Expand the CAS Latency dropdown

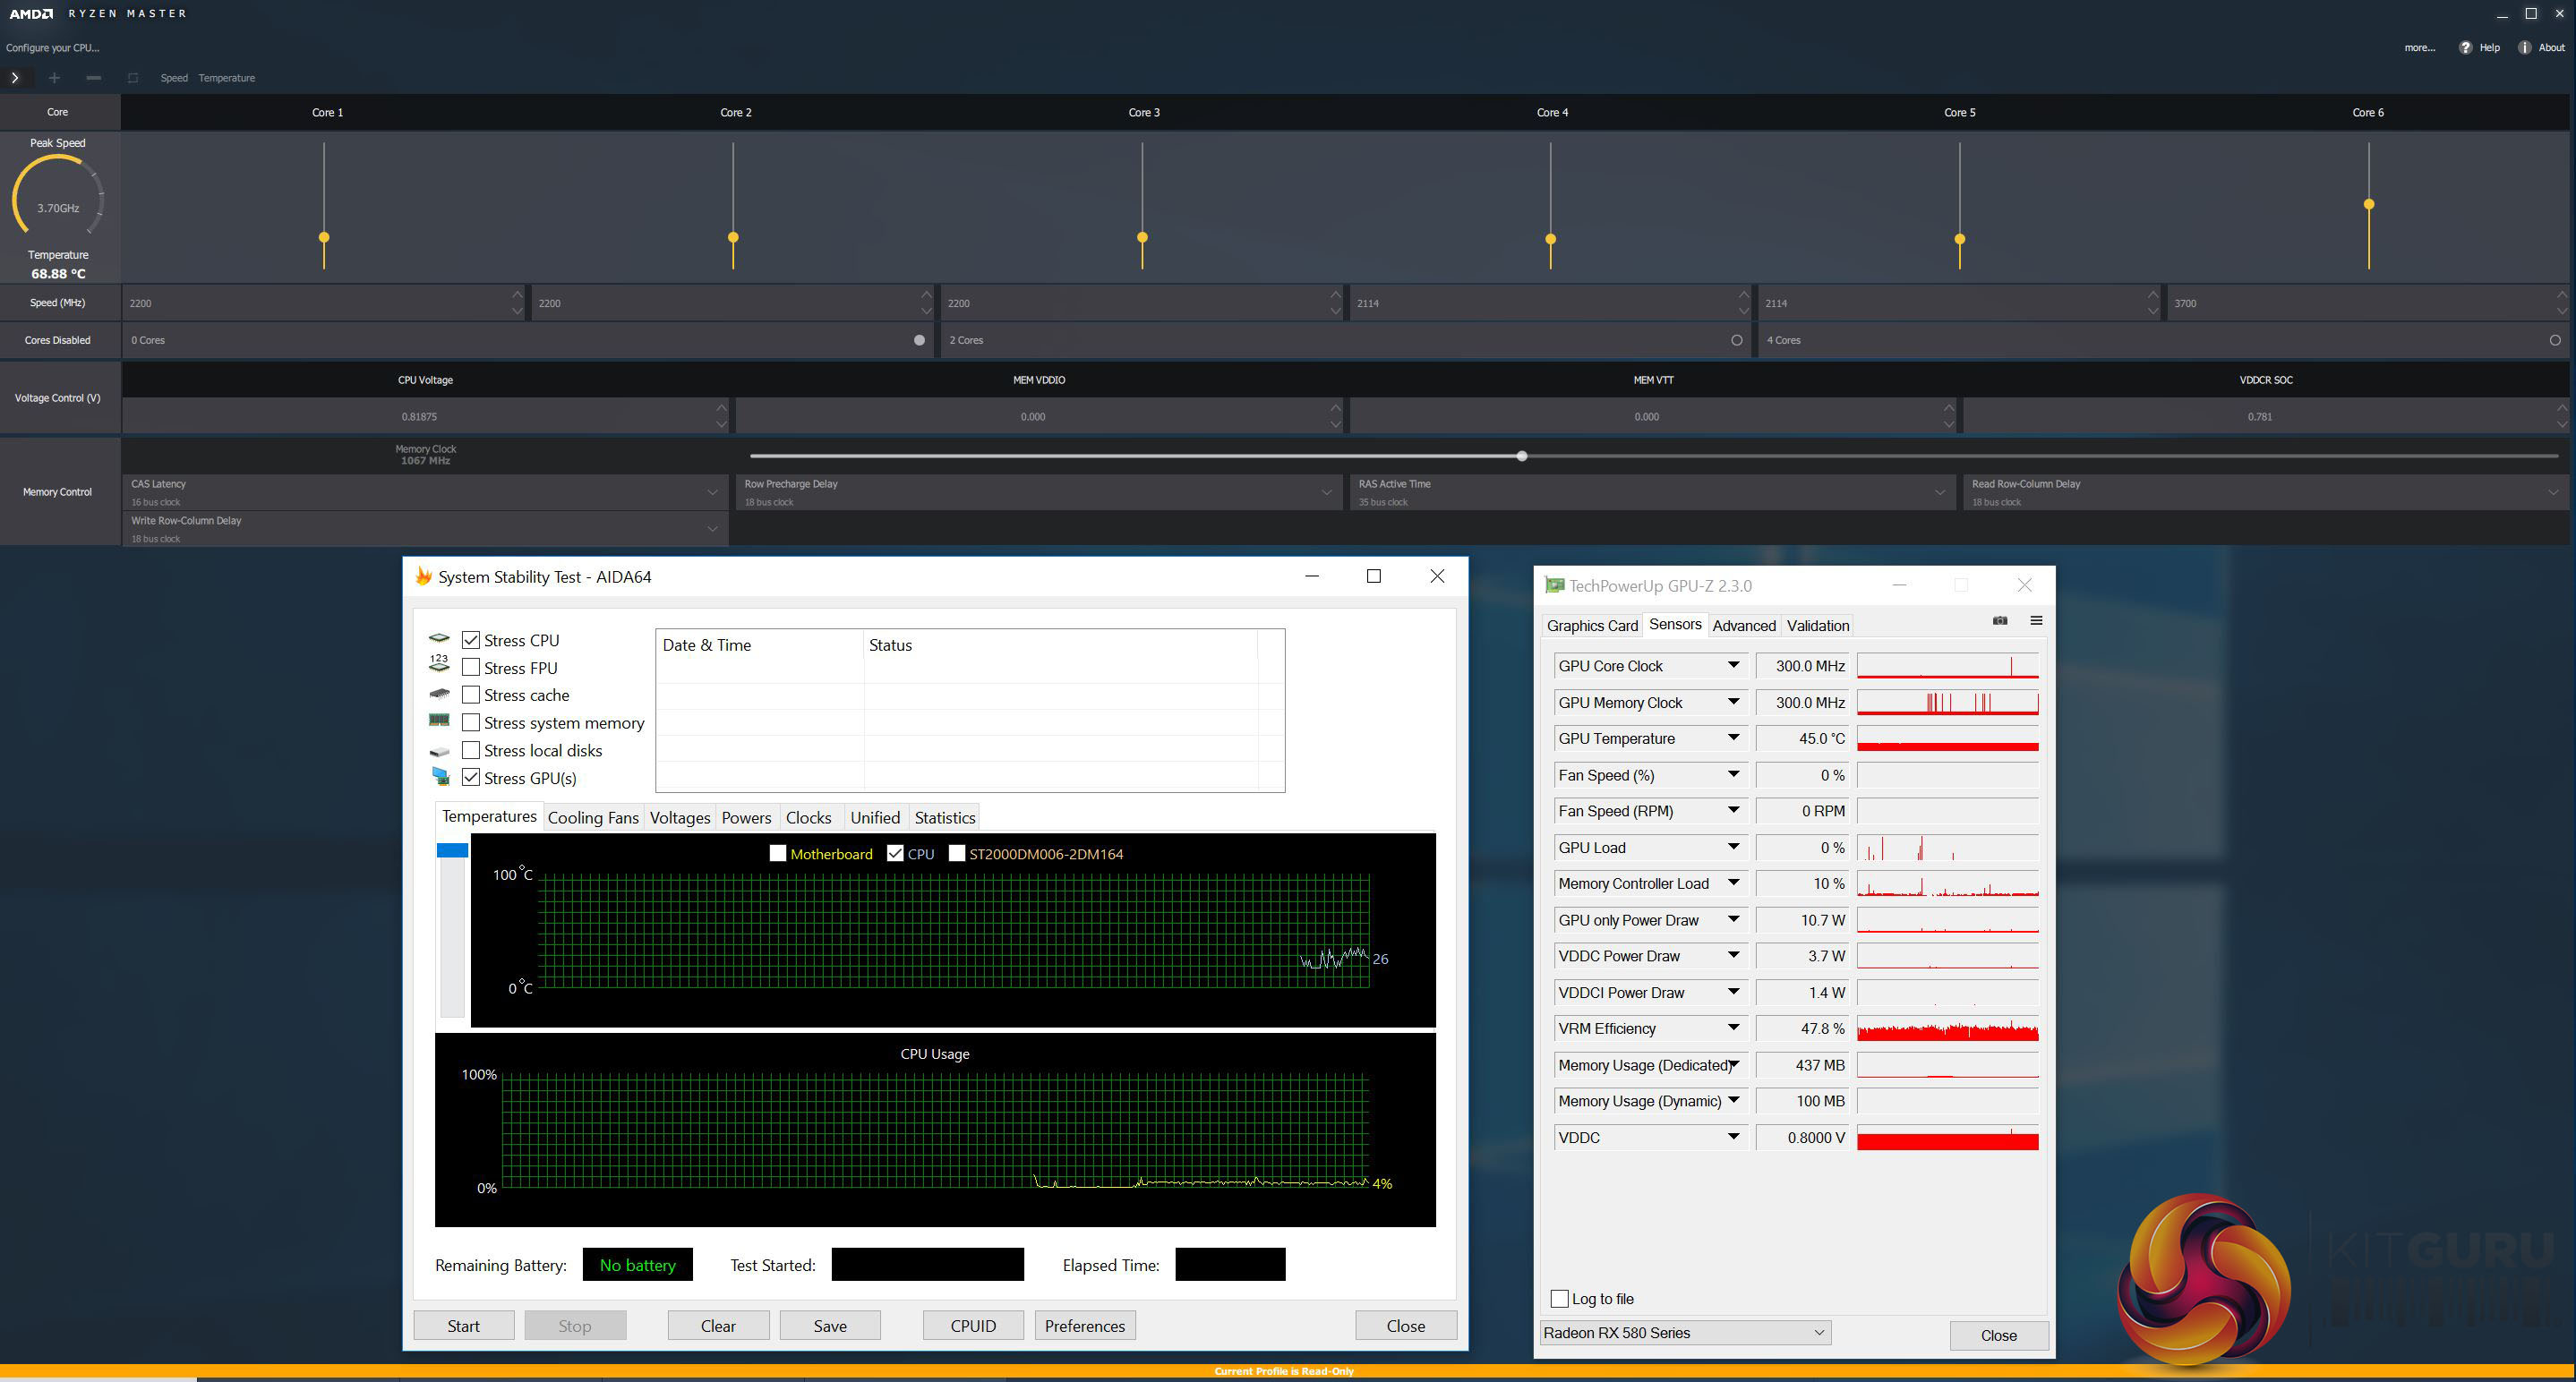[x=712, y=492]
